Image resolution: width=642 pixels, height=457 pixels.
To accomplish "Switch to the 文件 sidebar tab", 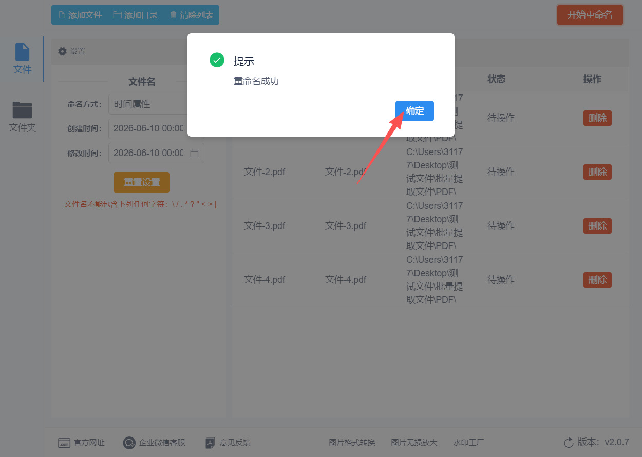I will [22, 59].
